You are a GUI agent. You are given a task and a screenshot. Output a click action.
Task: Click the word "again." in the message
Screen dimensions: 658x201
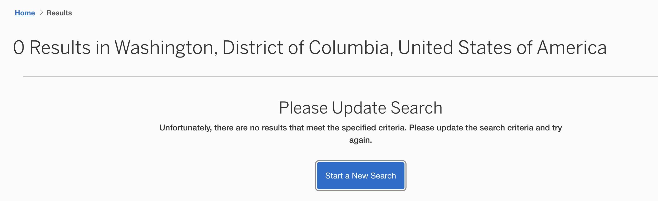click(x=360, y=140)
